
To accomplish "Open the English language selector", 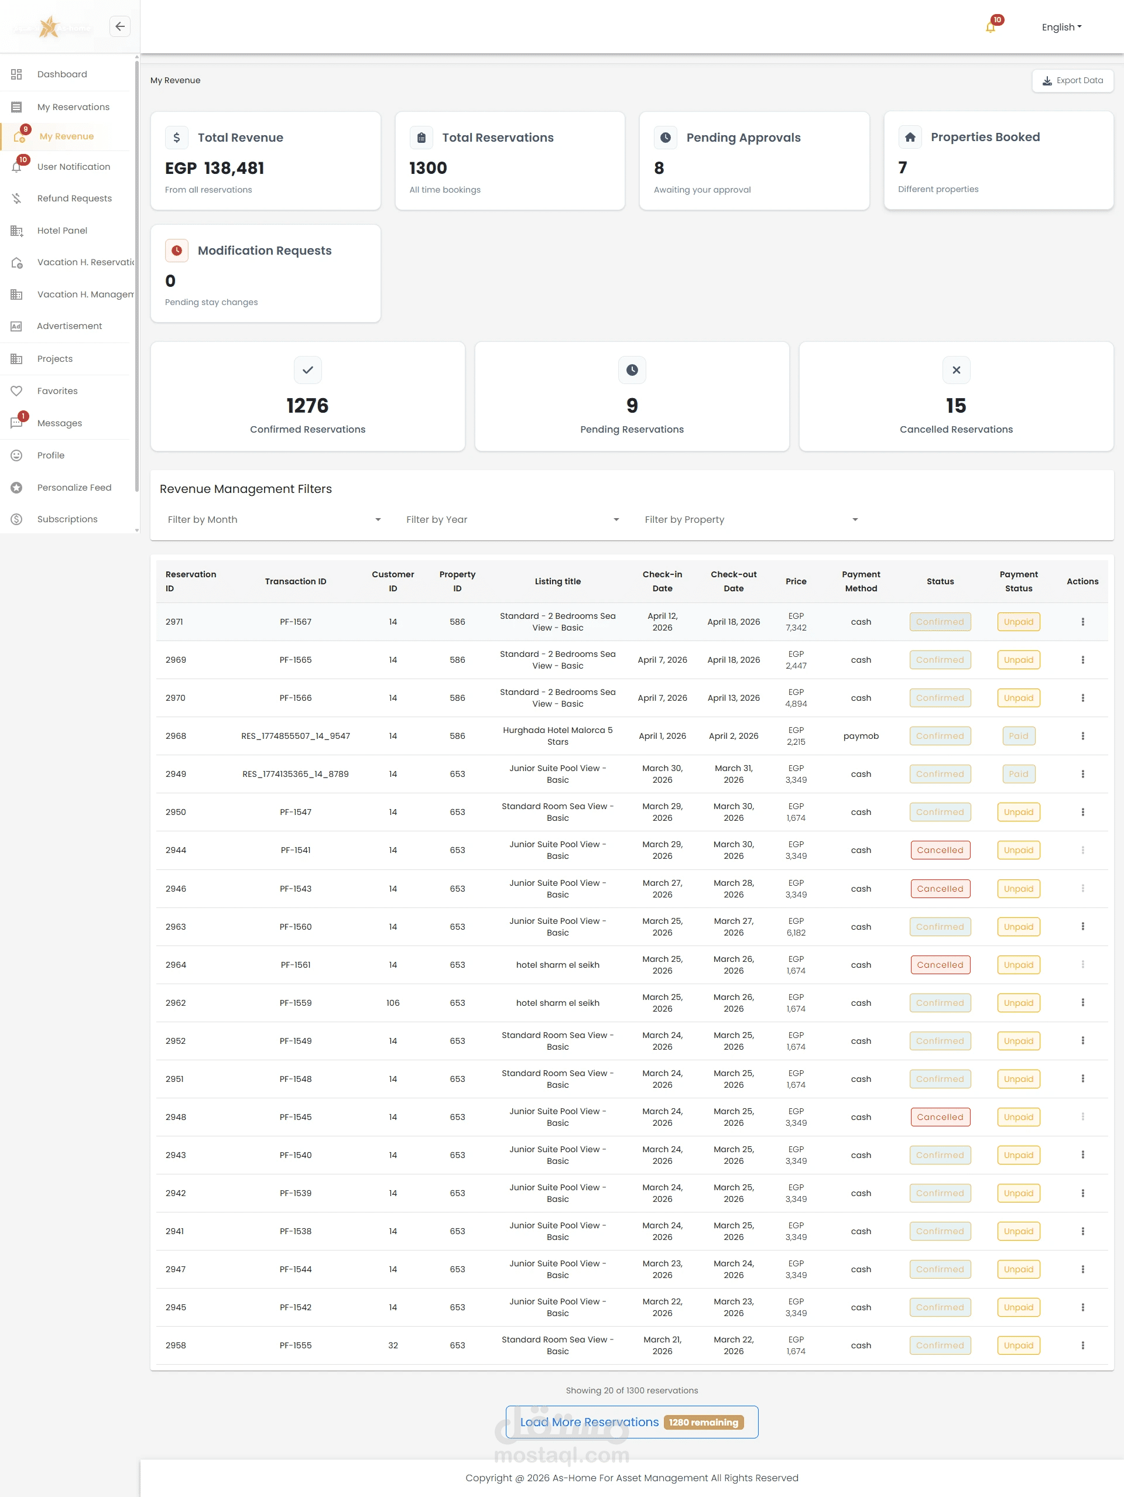I will tap(1061, 27).
